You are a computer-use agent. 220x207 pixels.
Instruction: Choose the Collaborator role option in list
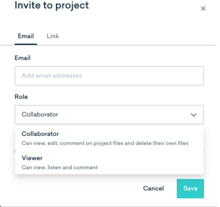pos(109,139)
